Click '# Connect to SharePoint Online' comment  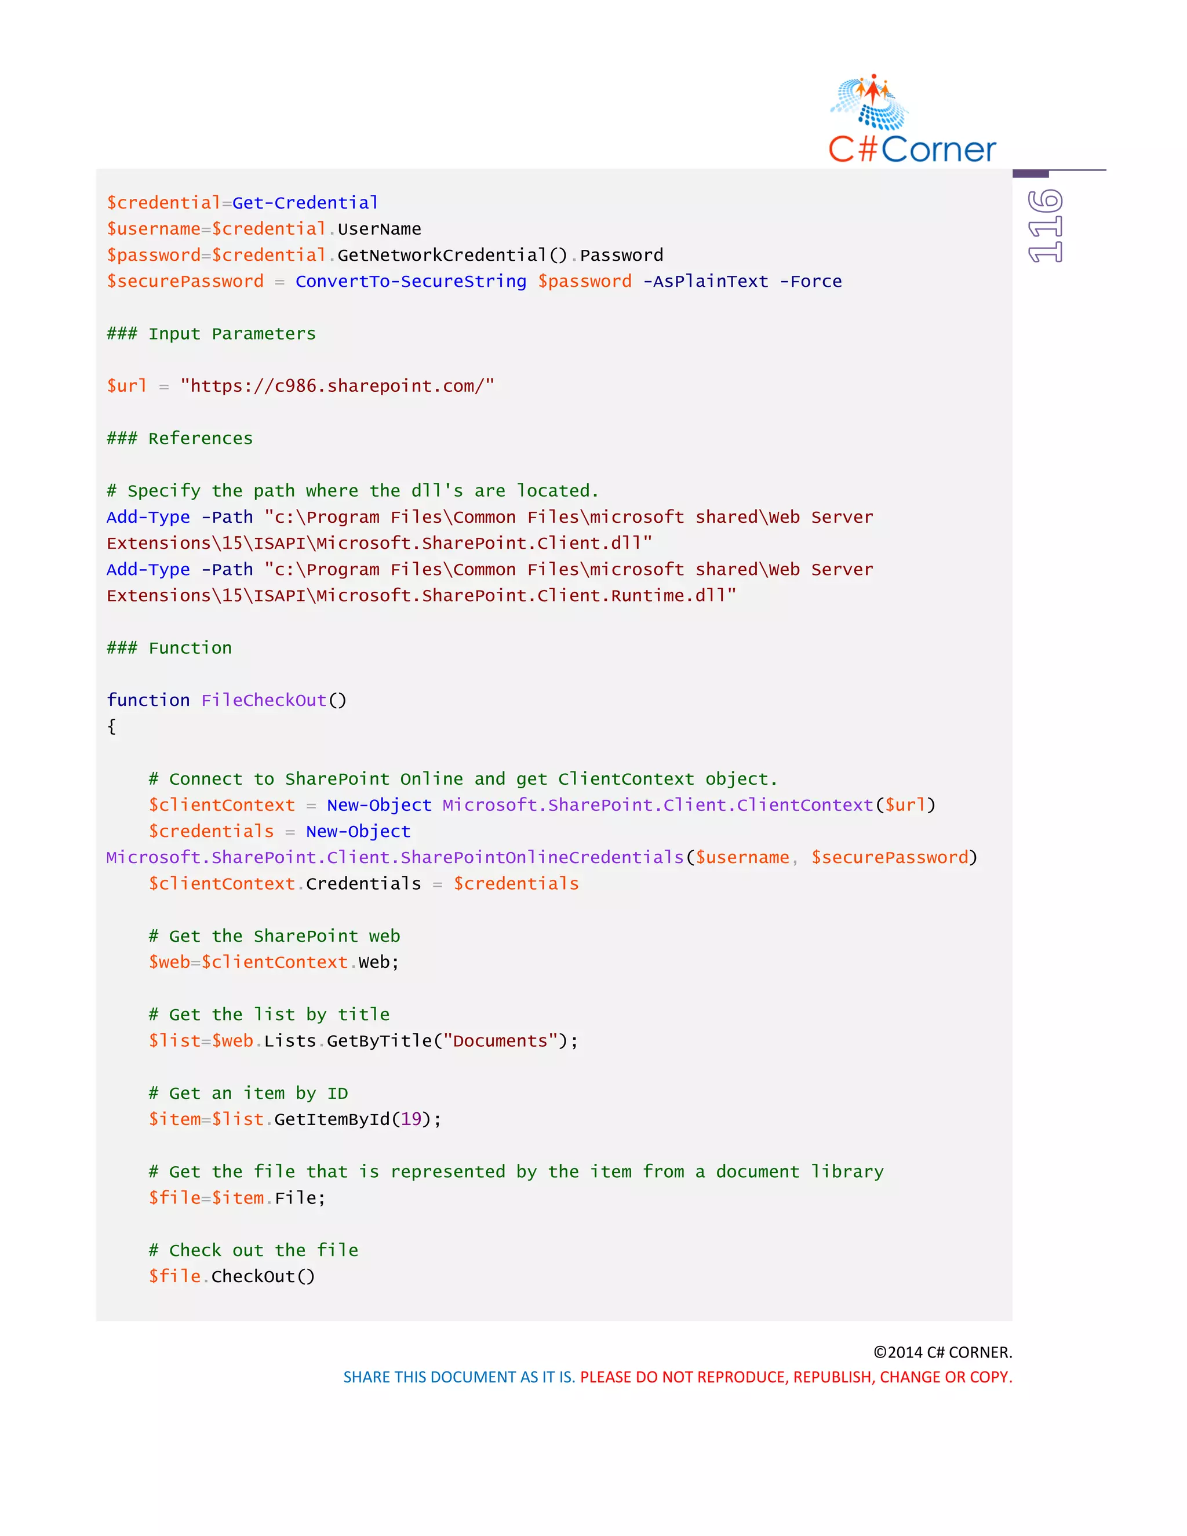coord(463,778)
